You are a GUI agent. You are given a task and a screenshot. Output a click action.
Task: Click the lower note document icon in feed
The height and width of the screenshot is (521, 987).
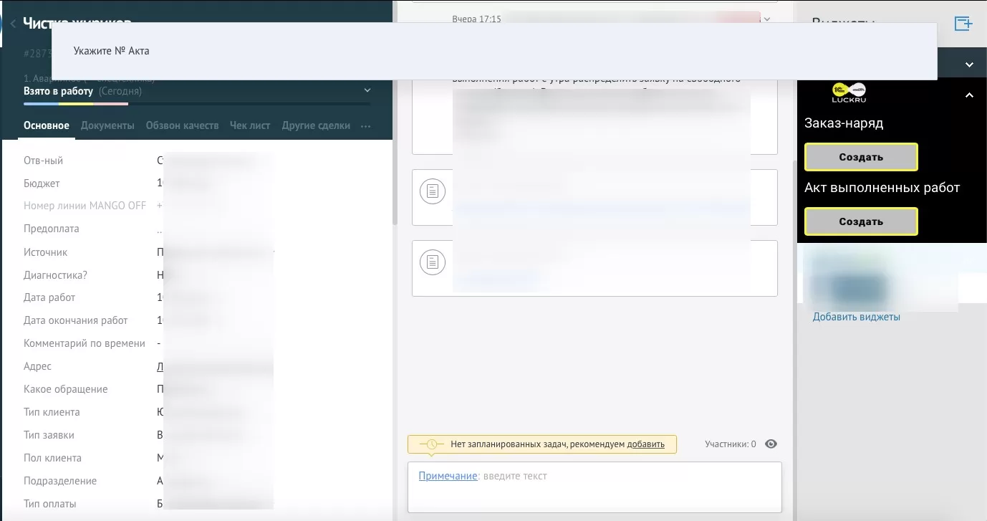pos(432,262)
